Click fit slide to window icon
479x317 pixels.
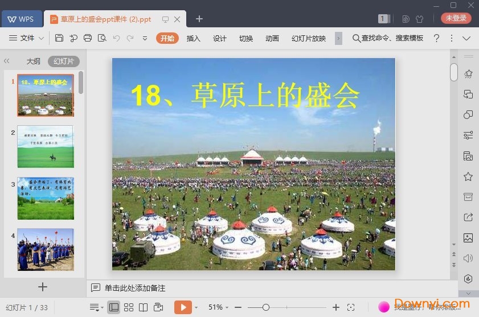coord(351,307)
